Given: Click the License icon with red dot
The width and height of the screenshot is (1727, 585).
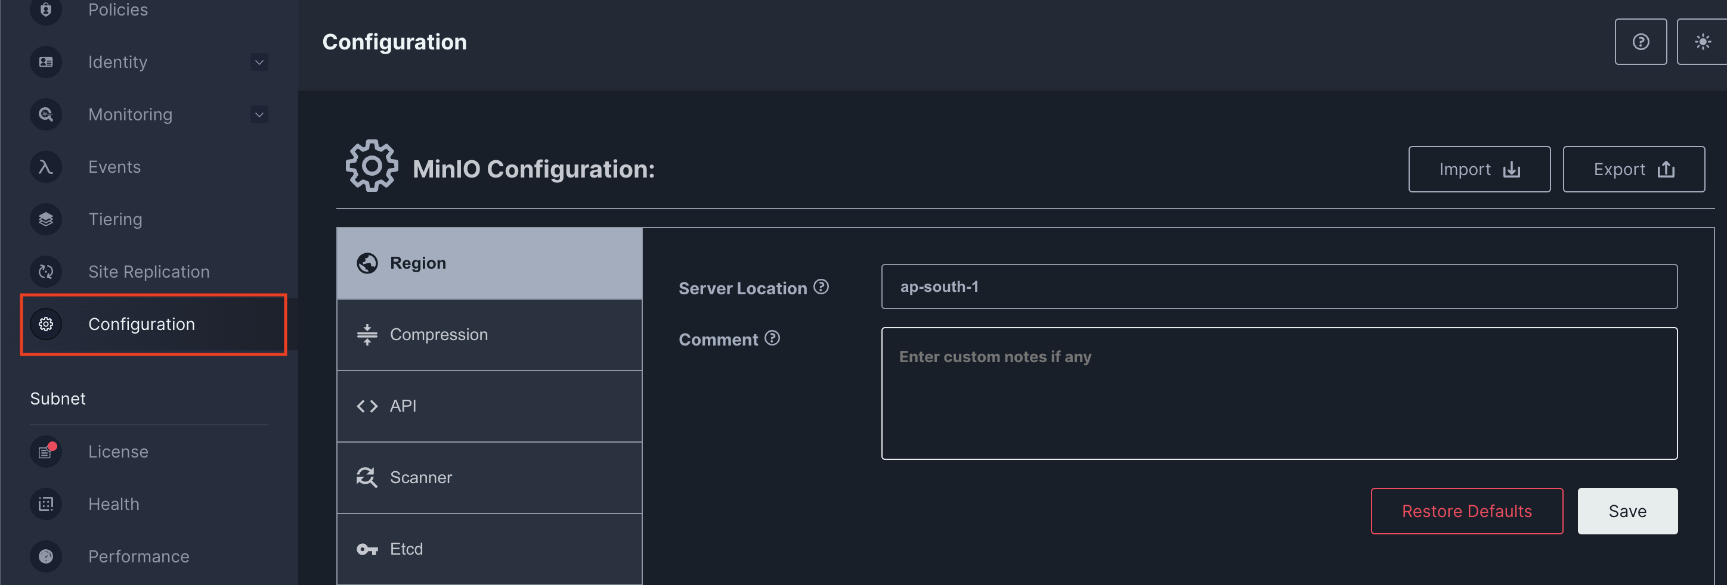Looking at the screenshot, I should click(45, 452).
